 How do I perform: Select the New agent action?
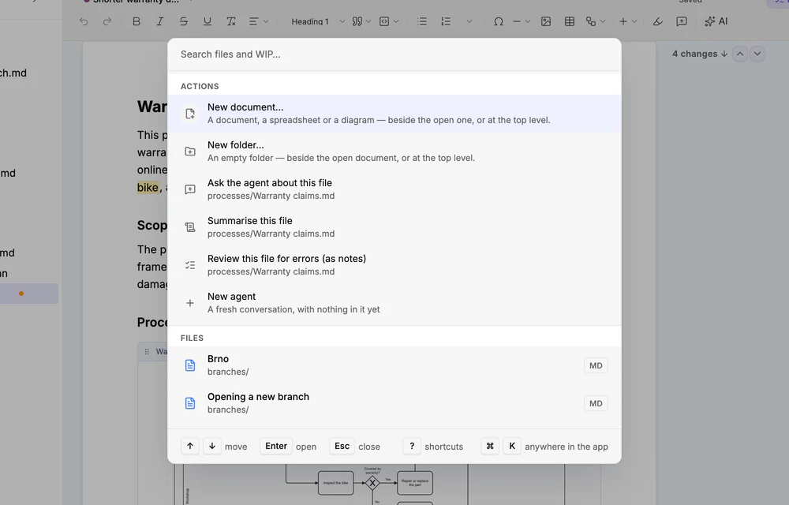pyautogui.click(x=394, y=303)
